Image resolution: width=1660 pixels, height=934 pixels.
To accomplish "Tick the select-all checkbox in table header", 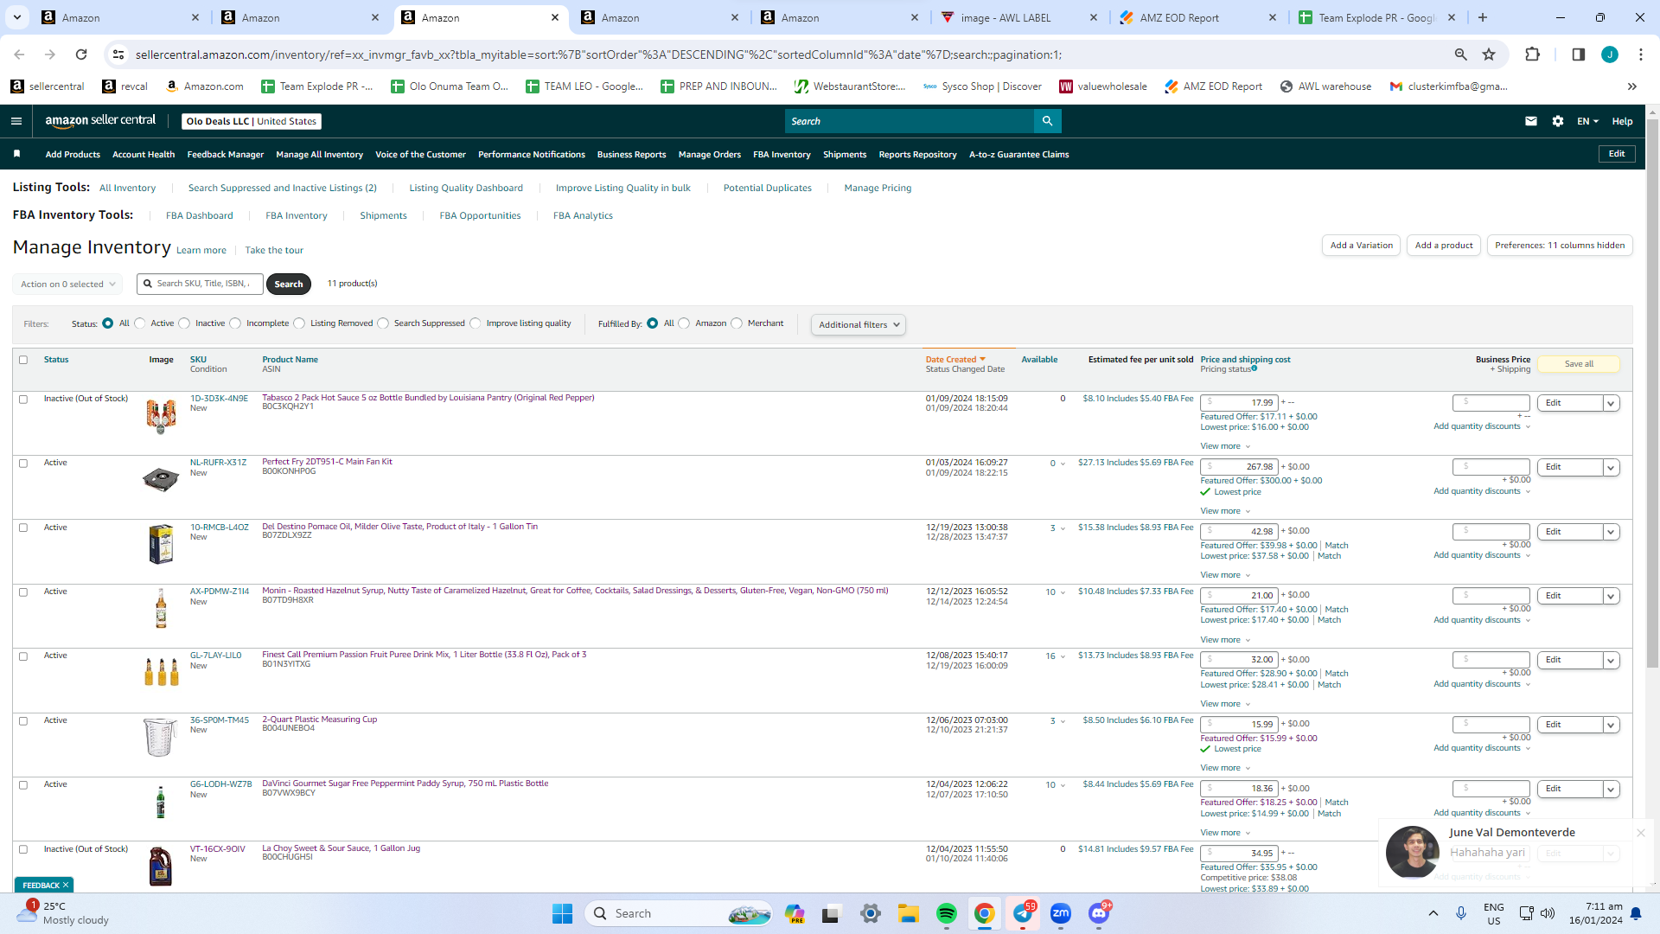I will click(23, 360).
